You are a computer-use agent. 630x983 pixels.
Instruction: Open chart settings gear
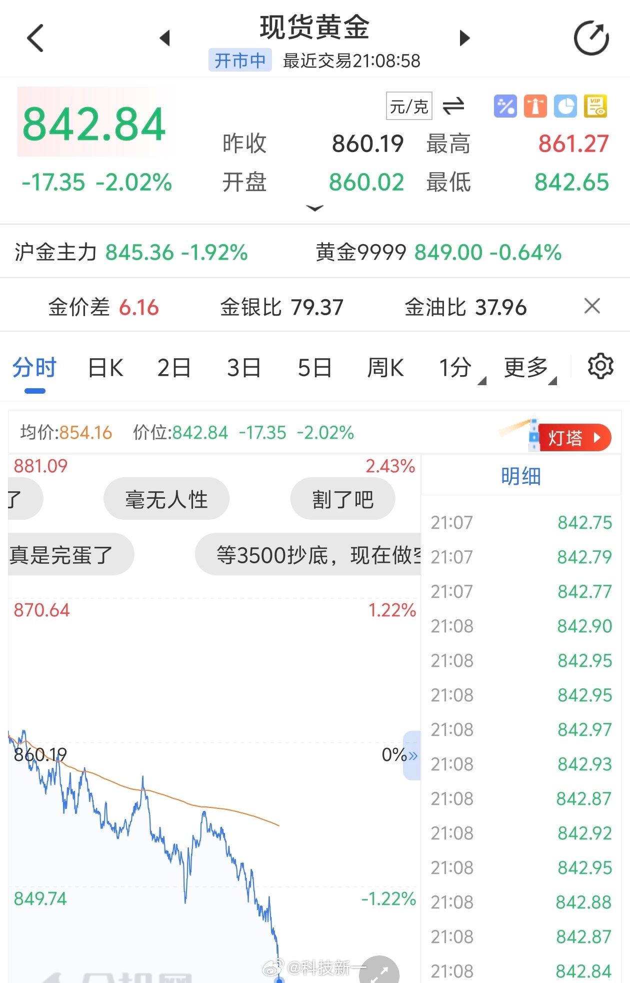point(600,367)
